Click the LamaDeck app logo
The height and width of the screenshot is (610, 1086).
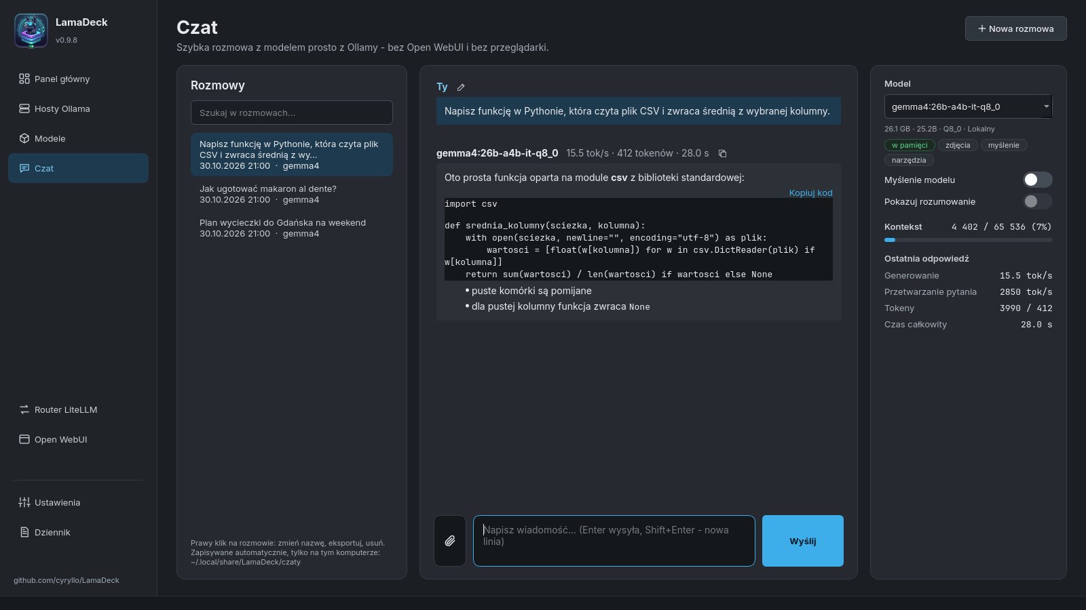(x=31, y=30)
